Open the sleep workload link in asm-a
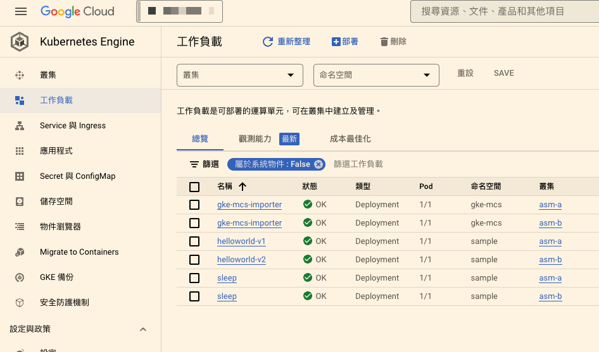Image resolution: width=599 pixels, height=352 pixels. (227, 277)
